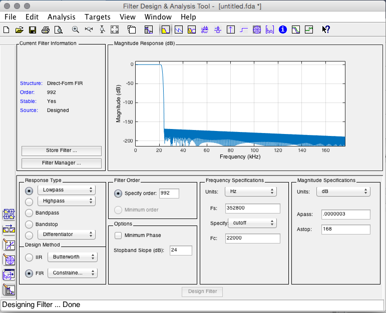
Task: Open a saved session via folder icon
Action: click(19, 30)
